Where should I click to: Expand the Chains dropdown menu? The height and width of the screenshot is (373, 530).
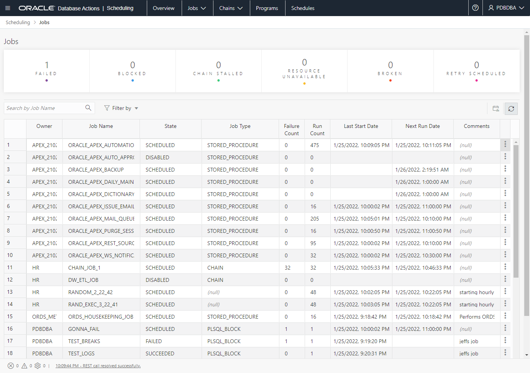231,8
